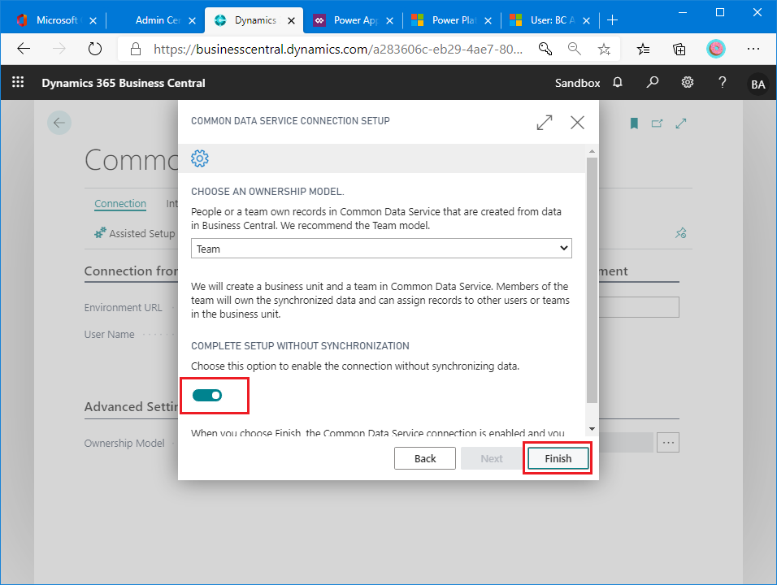Open the Business Central search magnifier
Image resolution: width=777 pixels, height=585 pixels.
[x=652, y=82]
